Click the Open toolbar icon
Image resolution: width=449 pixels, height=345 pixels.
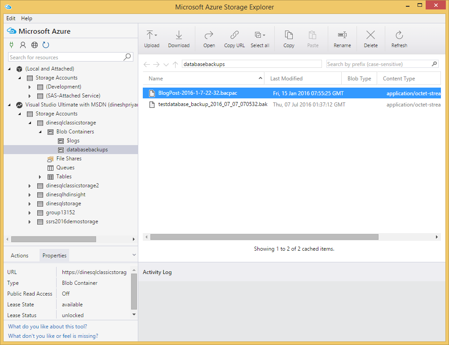[209, 35]
